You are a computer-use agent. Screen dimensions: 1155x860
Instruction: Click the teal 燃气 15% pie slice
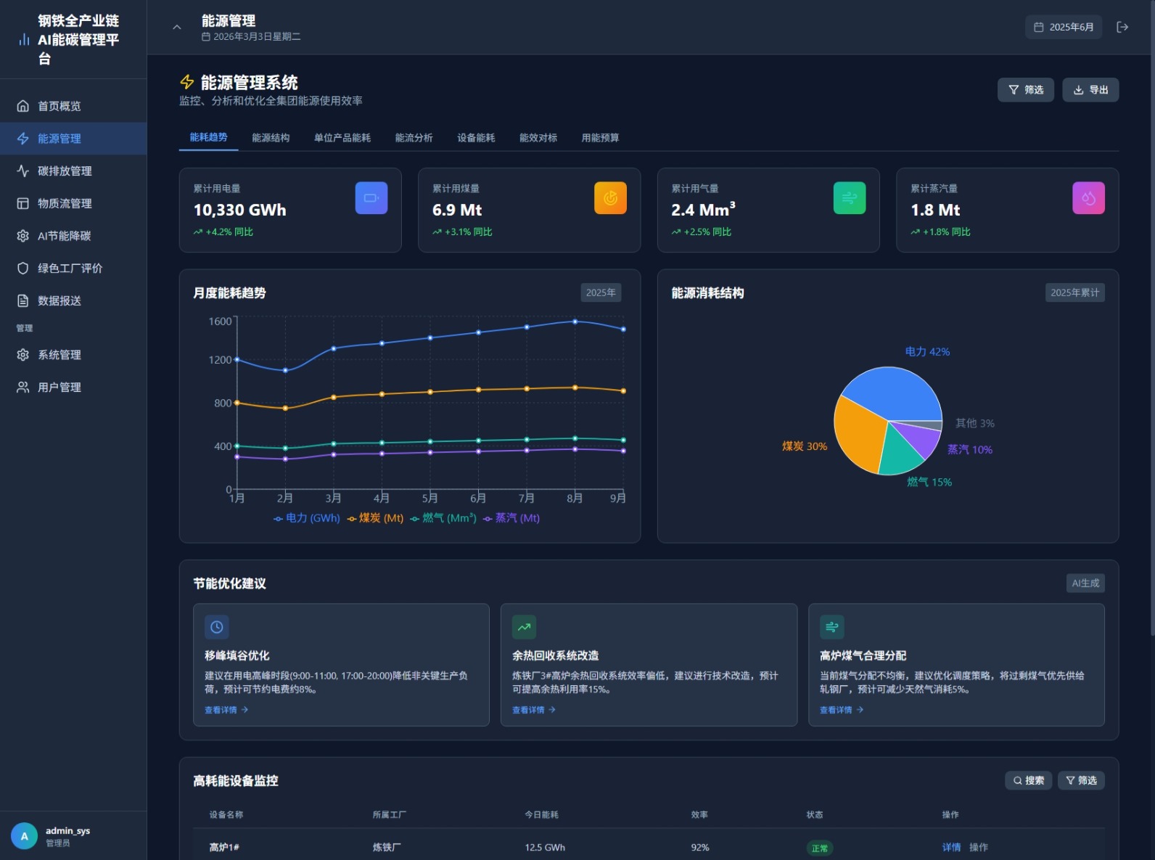[900, 454]
